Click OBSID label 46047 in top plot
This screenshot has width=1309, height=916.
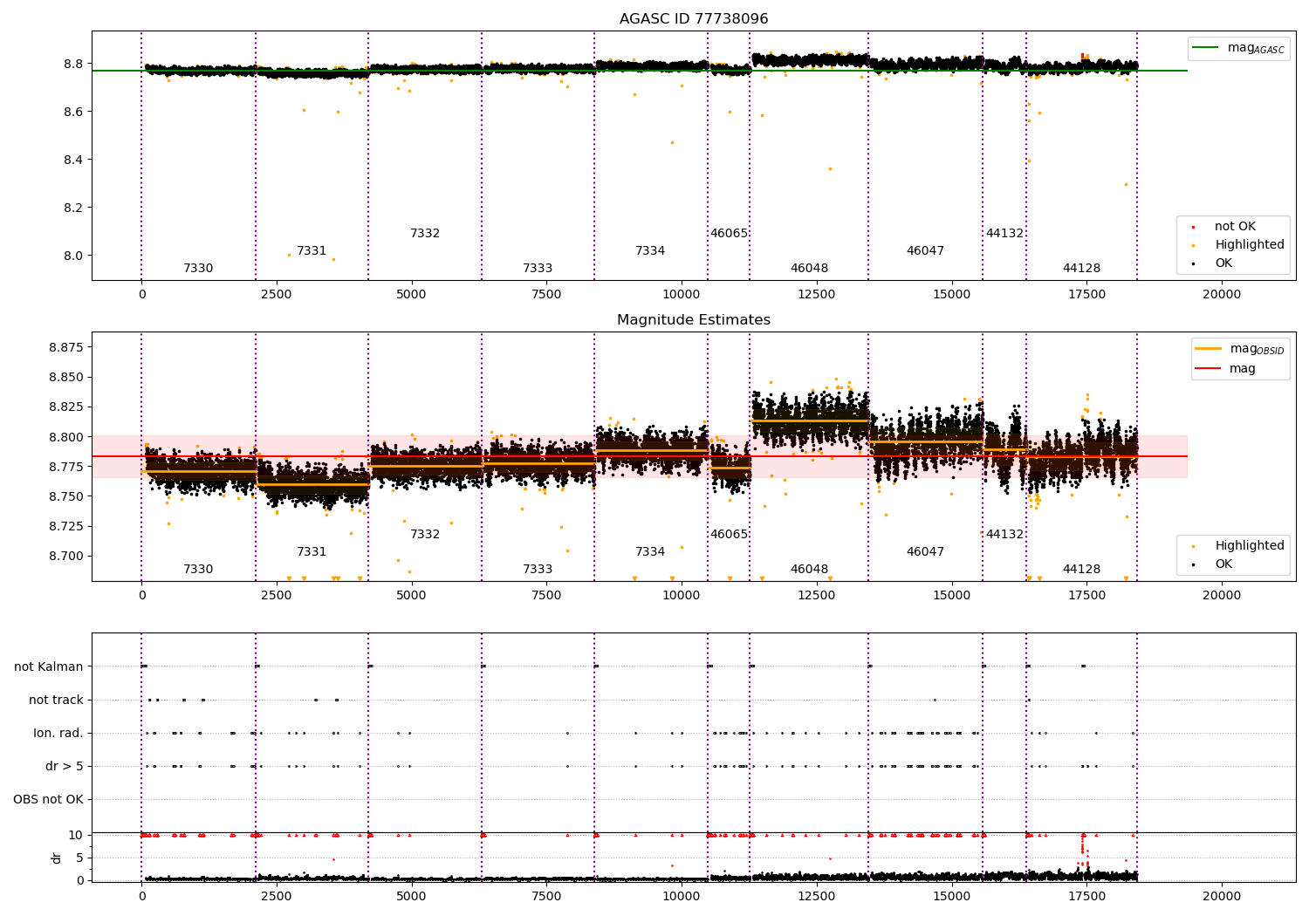click(x=925, y=251)
